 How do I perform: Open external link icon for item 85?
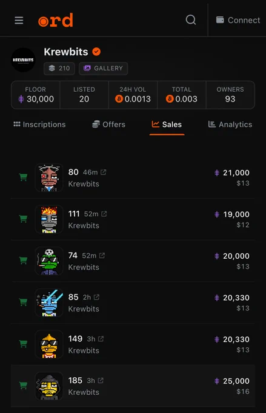coord(96,297)
